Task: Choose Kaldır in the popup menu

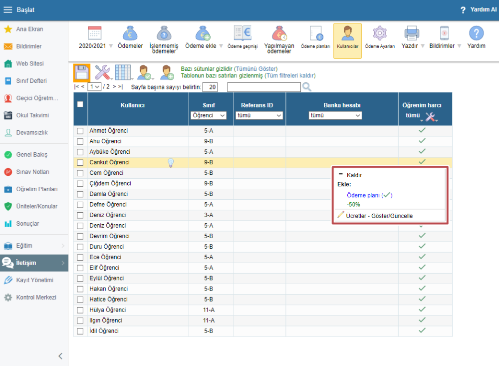Action: tap(354, 175)
